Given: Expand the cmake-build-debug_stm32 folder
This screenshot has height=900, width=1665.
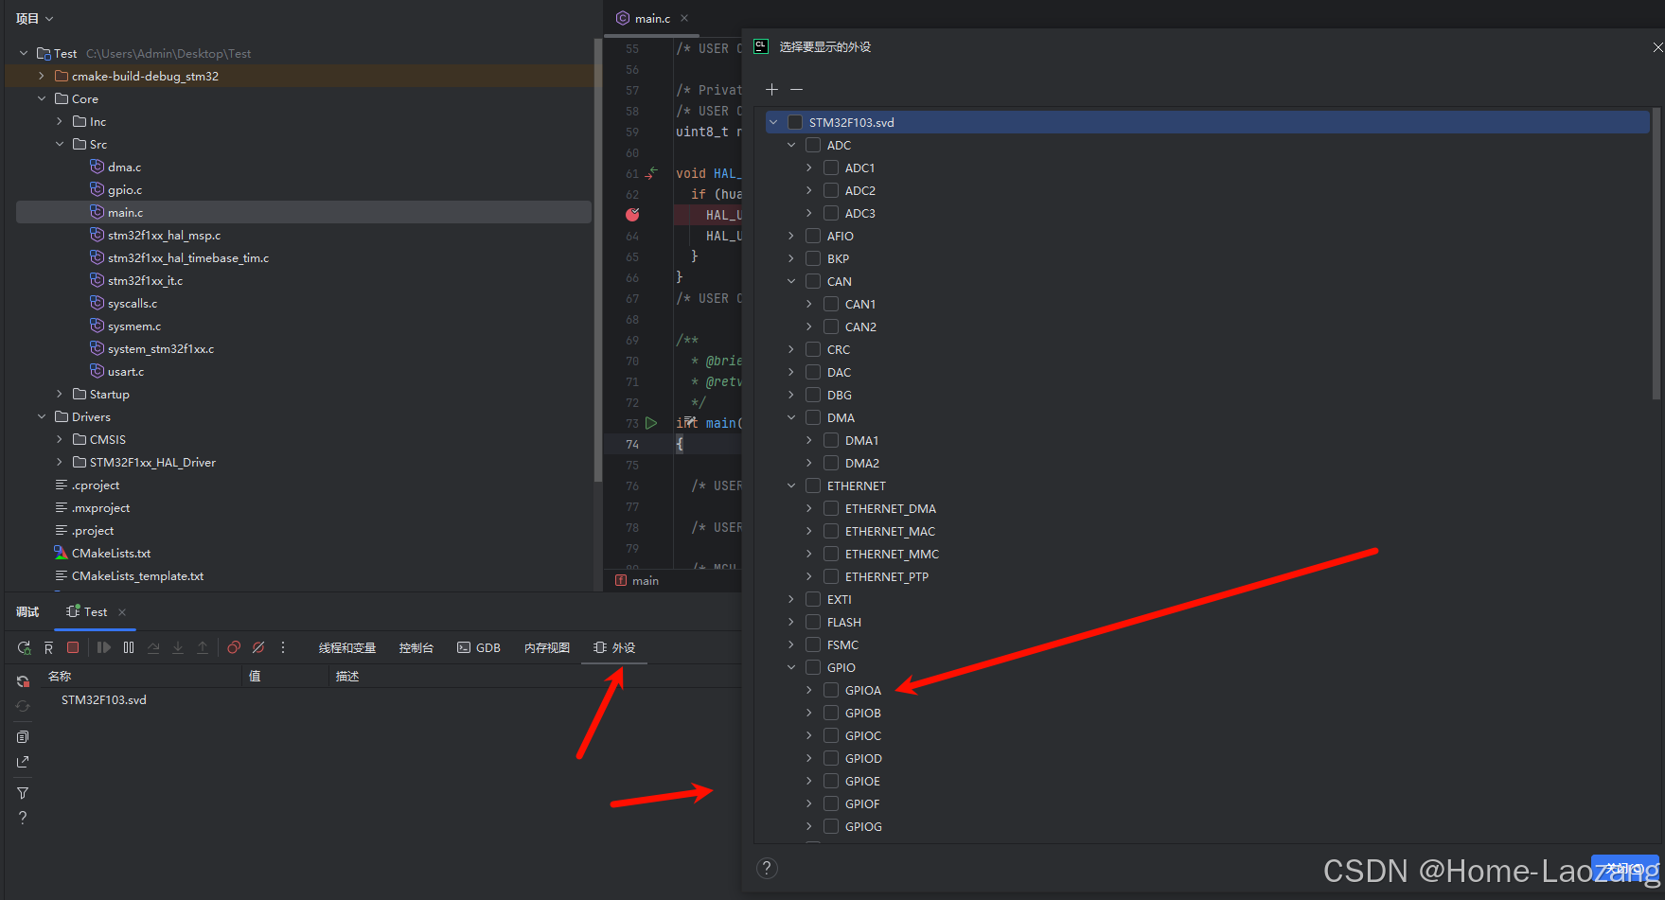Looking at the screenshot, I should coord(41,76).
